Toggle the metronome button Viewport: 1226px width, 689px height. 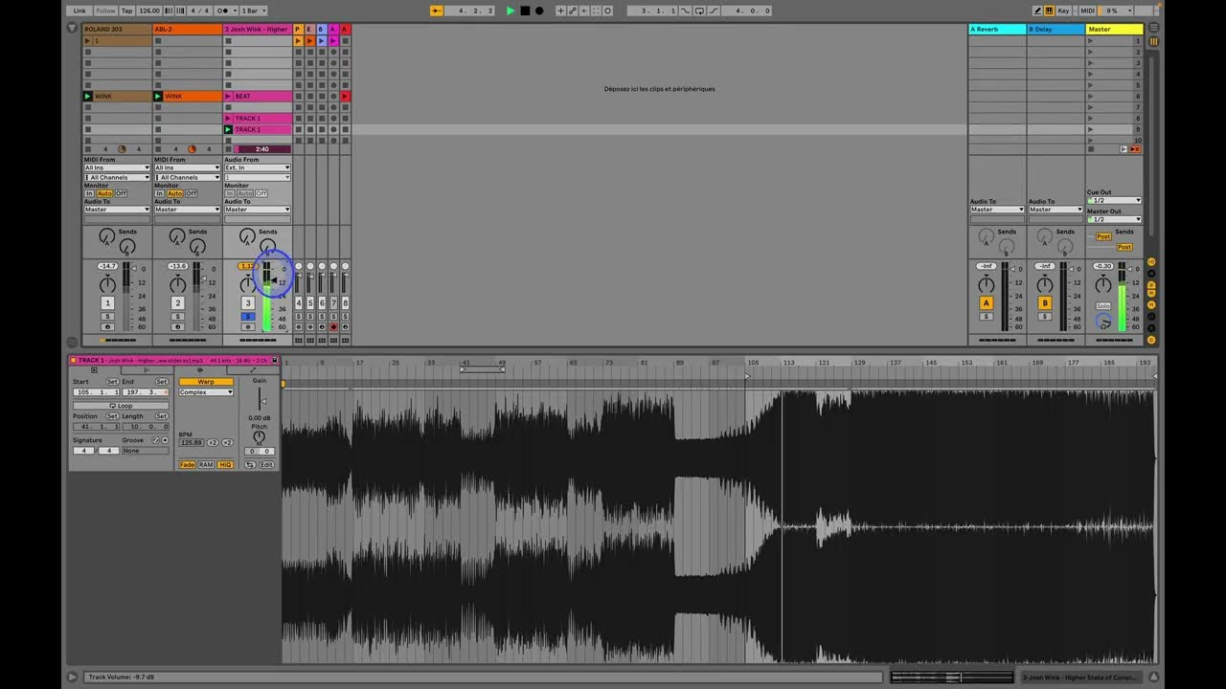(x=223, y=11)
